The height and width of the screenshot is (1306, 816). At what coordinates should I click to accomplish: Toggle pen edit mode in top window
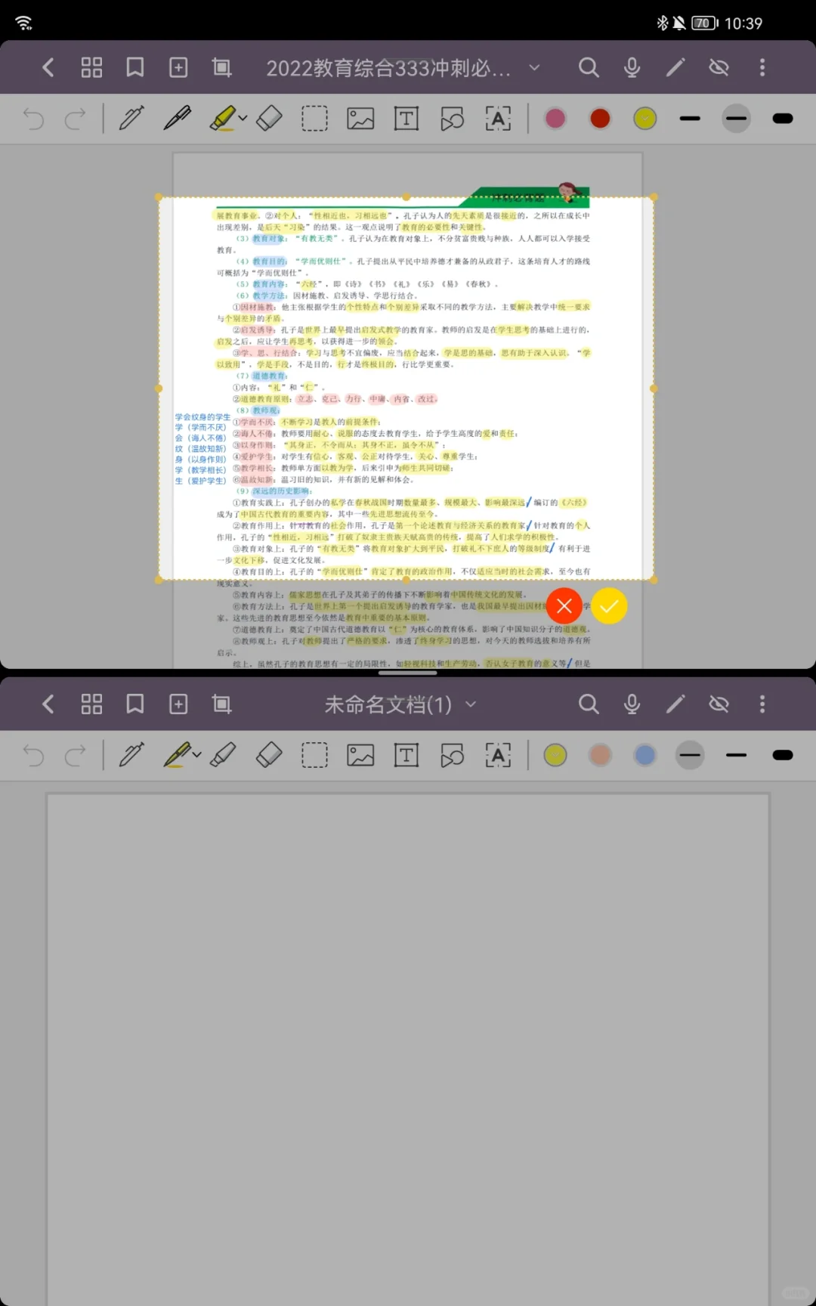point(675,68)
